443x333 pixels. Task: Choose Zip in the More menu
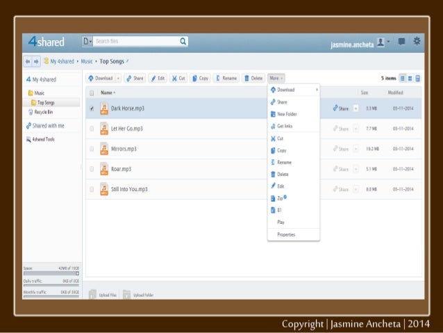click(294, 198)
